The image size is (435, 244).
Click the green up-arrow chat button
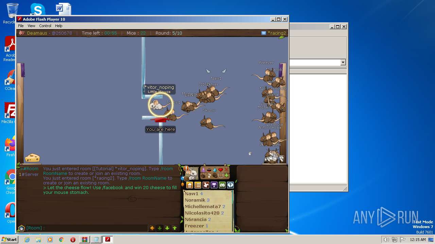tap(175, 228)
